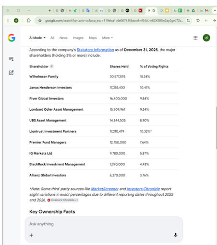Open the Google account avatar menu

click(206, 38)
